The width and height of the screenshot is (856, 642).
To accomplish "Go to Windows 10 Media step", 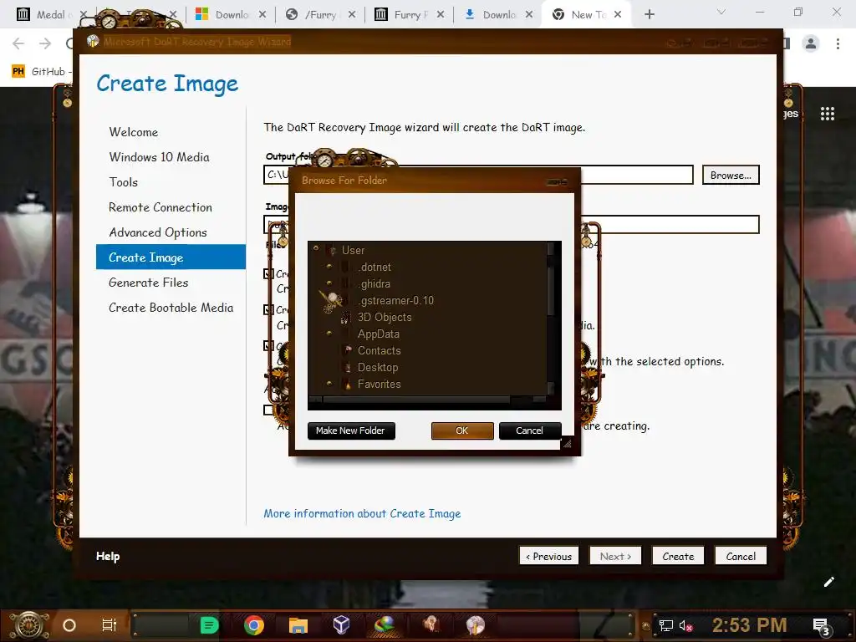I will (159, 157).
